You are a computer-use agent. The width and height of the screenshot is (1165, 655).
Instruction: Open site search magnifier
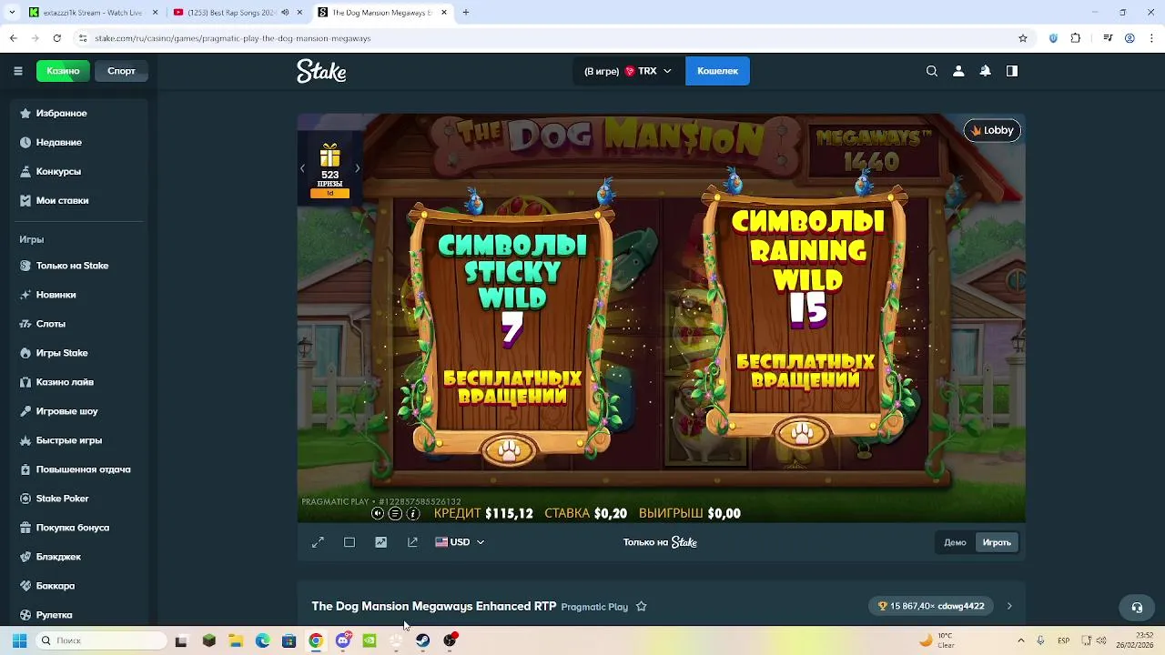[932, 71]
